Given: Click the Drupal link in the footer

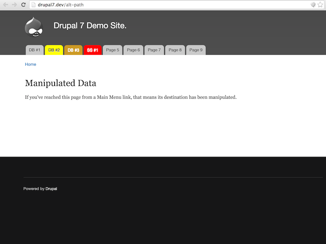Looking at the screenshot, I should coord(51,188).
